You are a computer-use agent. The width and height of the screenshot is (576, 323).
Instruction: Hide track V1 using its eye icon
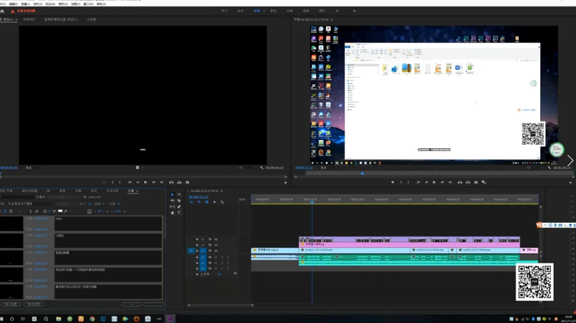pyautogui.click(x=216, y=251)
